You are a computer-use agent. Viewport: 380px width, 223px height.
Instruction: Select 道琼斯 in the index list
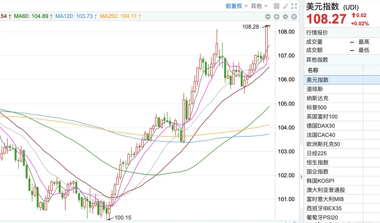[342, 89]
